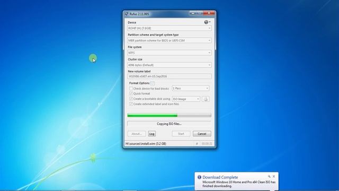The height and width of the screenshot is (191, 339).
Task: Click the install.wim path in the status bar
Action: tap(146, 144)
